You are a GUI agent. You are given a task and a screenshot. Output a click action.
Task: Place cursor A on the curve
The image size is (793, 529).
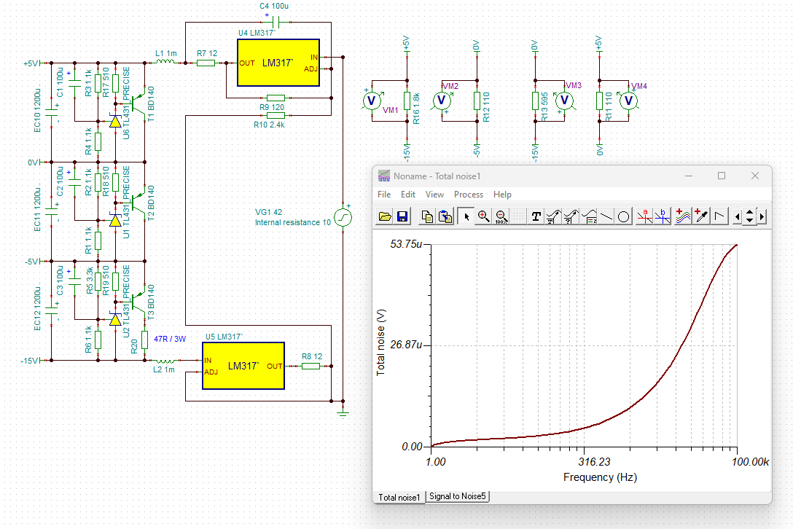644,216
